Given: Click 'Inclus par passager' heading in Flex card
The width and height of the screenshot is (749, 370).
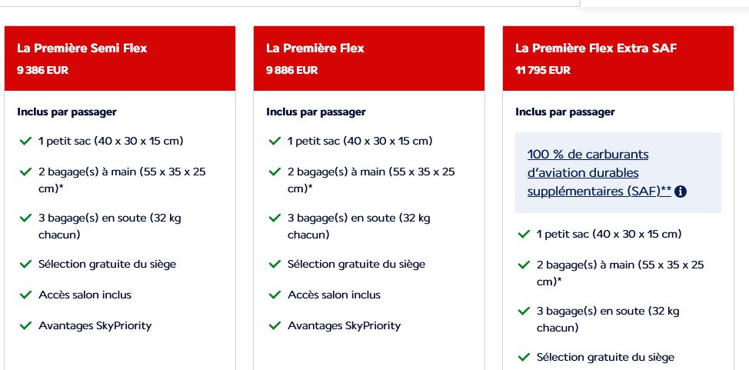Looking at the screenshot, I should click(316, 112).
